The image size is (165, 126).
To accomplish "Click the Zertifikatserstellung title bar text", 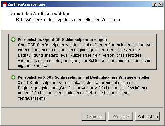I will [26, 4].
